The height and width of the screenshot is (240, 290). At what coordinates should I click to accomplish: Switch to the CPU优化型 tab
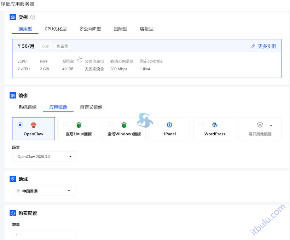point(56,29)
